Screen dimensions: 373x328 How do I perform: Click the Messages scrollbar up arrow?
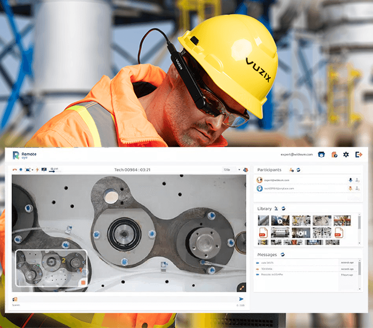click(360, 260)
